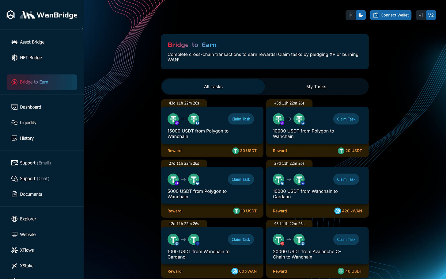
Task: Switch to V1 version
Action: (421, 15)
